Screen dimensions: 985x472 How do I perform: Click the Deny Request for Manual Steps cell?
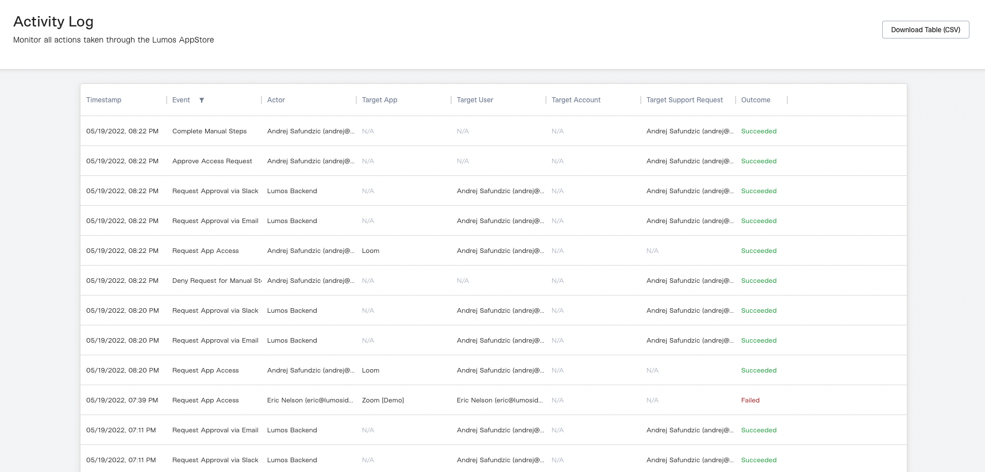pos(217,281)
